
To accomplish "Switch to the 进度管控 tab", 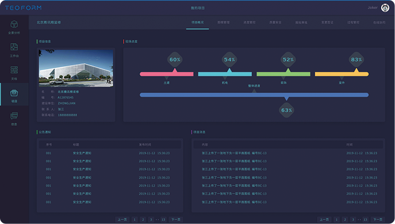I will pyautogui.click(x=250, y=22).
